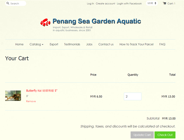The height and width of the screenshot is (140, 184).
Task: Click the Your Cart heading
Action: coord(17,58)
